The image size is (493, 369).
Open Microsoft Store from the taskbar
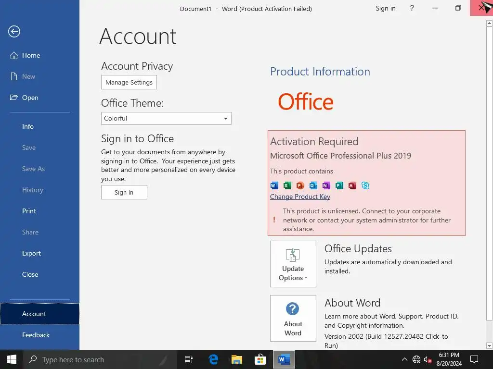pyautogui.click(x=260, y=359)
